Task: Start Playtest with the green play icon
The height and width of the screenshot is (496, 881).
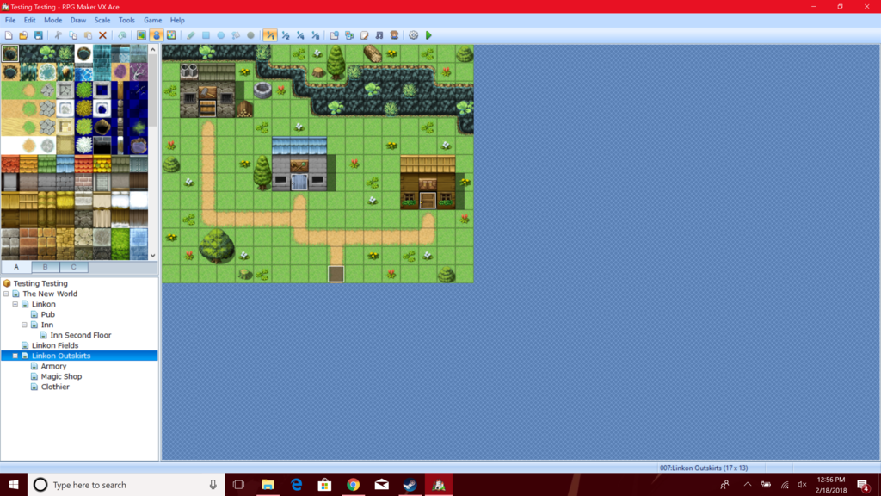Action: (x=428, y=35)
